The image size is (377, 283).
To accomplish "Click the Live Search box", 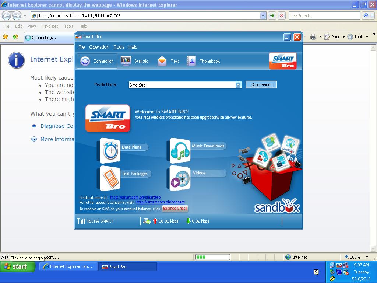I will [324, 16].
